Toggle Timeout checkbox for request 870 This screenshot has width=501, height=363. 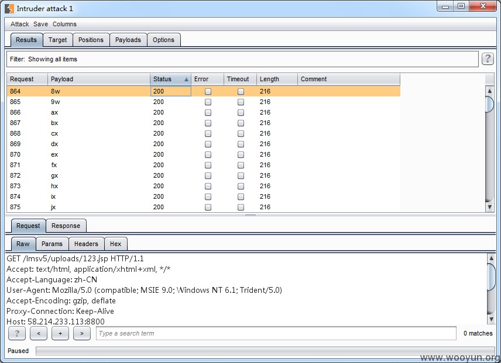point(241,155)
